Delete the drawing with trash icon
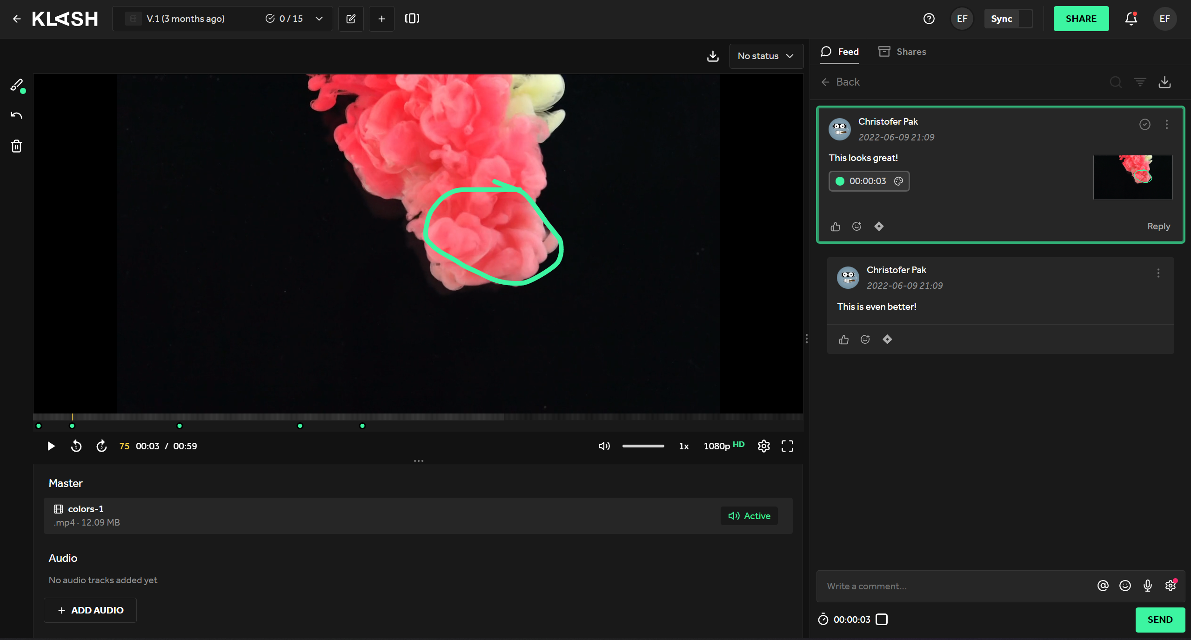The height and width of the screenshot is (640, 1191). tap(17, 146)
